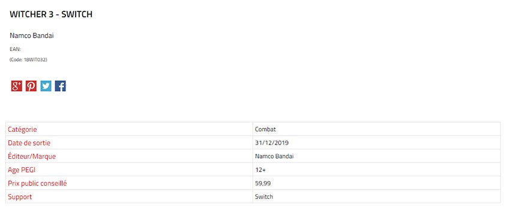Click the Support row label
The height and width of the screenshot is (223, 507).
20,197
